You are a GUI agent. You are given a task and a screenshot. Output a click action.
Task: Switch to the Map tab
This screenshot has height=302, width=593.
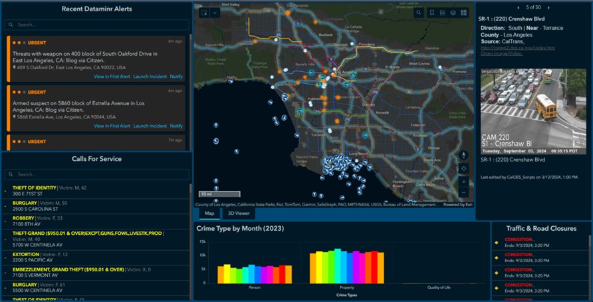(209, 213)
